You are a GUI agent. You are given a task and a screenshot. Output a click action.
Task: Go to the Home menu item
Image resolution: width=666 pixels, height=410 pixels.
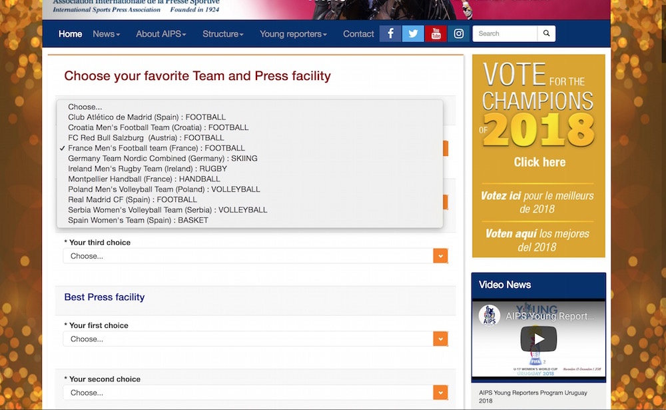coord(70,34)
